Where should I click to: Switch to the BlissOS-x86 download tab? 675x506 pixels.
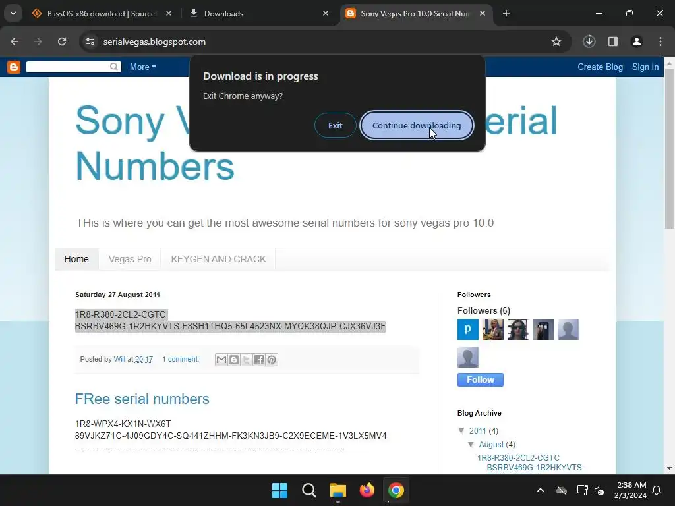coord(101,13)
